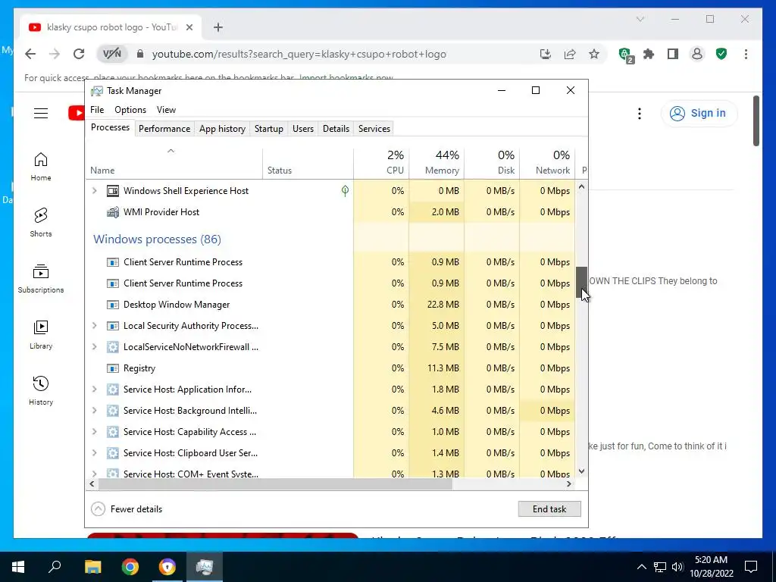Click the YouTube Sign in button

pos(698,114)
